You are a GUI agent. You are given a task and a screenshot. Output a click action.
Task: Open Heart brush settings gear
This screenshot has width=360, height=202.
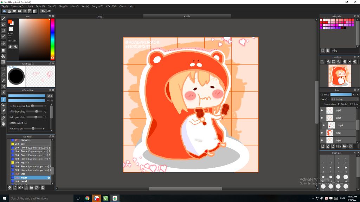click(x=49, y=177)
